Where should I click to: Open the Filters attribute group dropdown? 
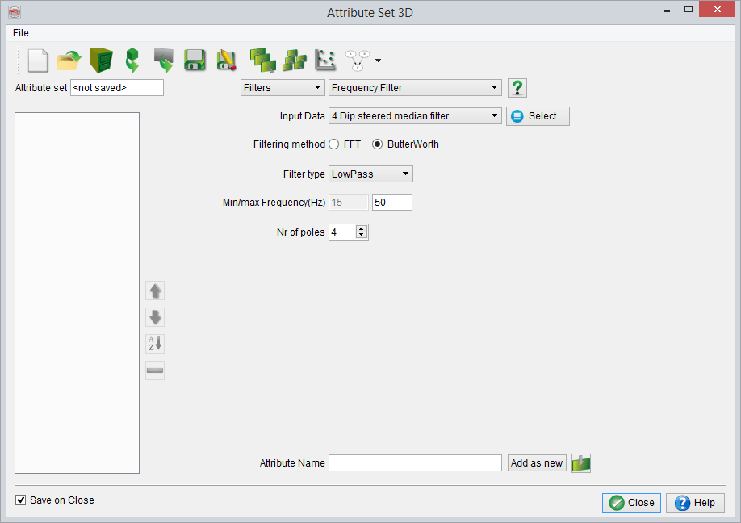pyautogui.click(x=283, y=88)
